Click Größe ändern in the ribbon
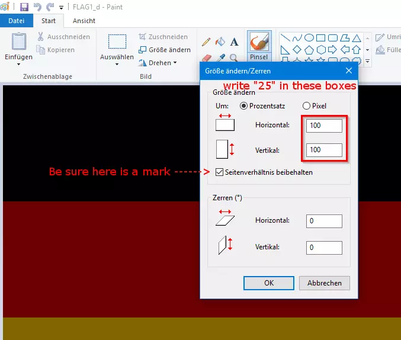Screen dimensions: 401x340 pos(165,50)
